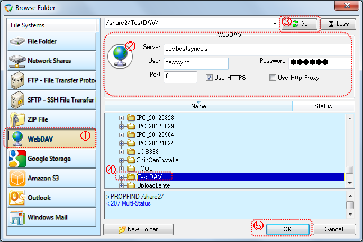Expand the IPC_20120904 tree node
This screenshot has width=363, height=242.
(x=121, y=135)
